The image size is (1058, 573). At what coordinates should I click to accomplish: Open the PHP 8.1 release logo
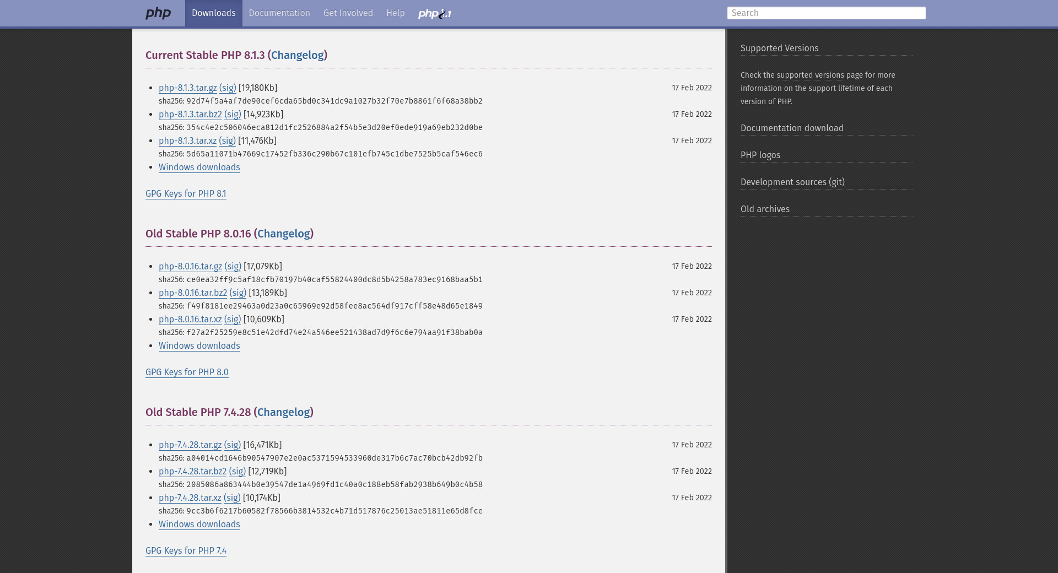click(x=434, y=14)
